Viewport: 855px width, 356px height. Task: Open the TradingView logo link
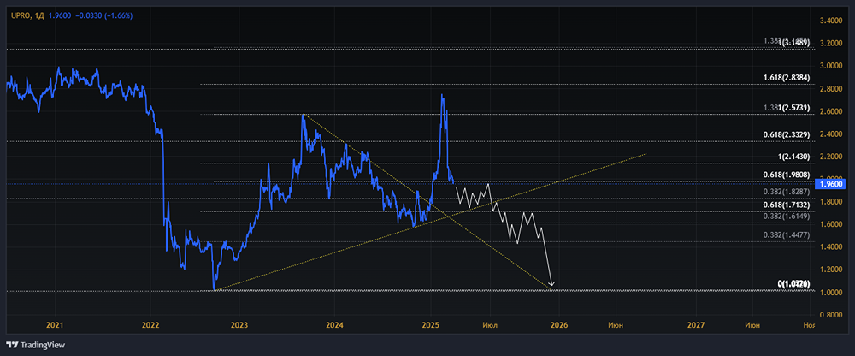35,345
